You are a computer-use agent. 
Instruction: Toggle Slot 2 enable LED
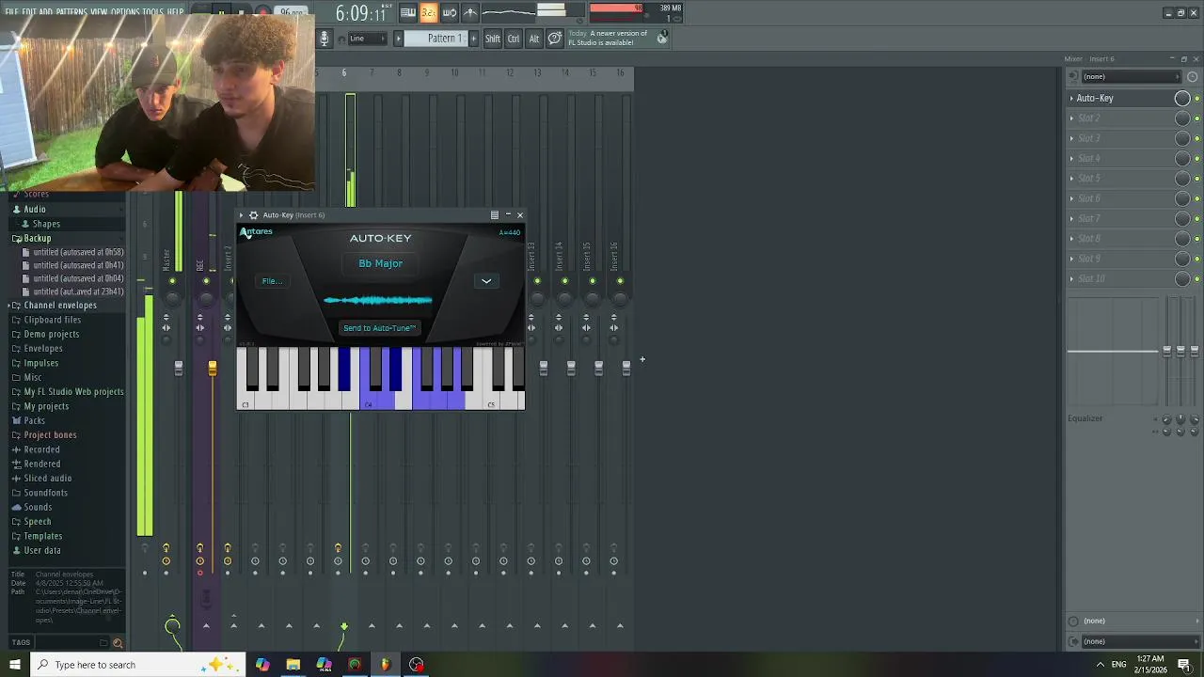click(1196, 118)
